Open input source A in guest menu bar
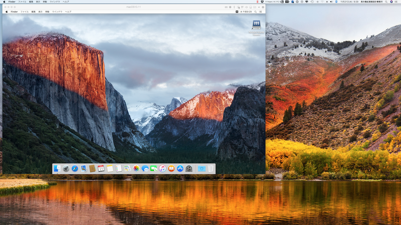 237,12
